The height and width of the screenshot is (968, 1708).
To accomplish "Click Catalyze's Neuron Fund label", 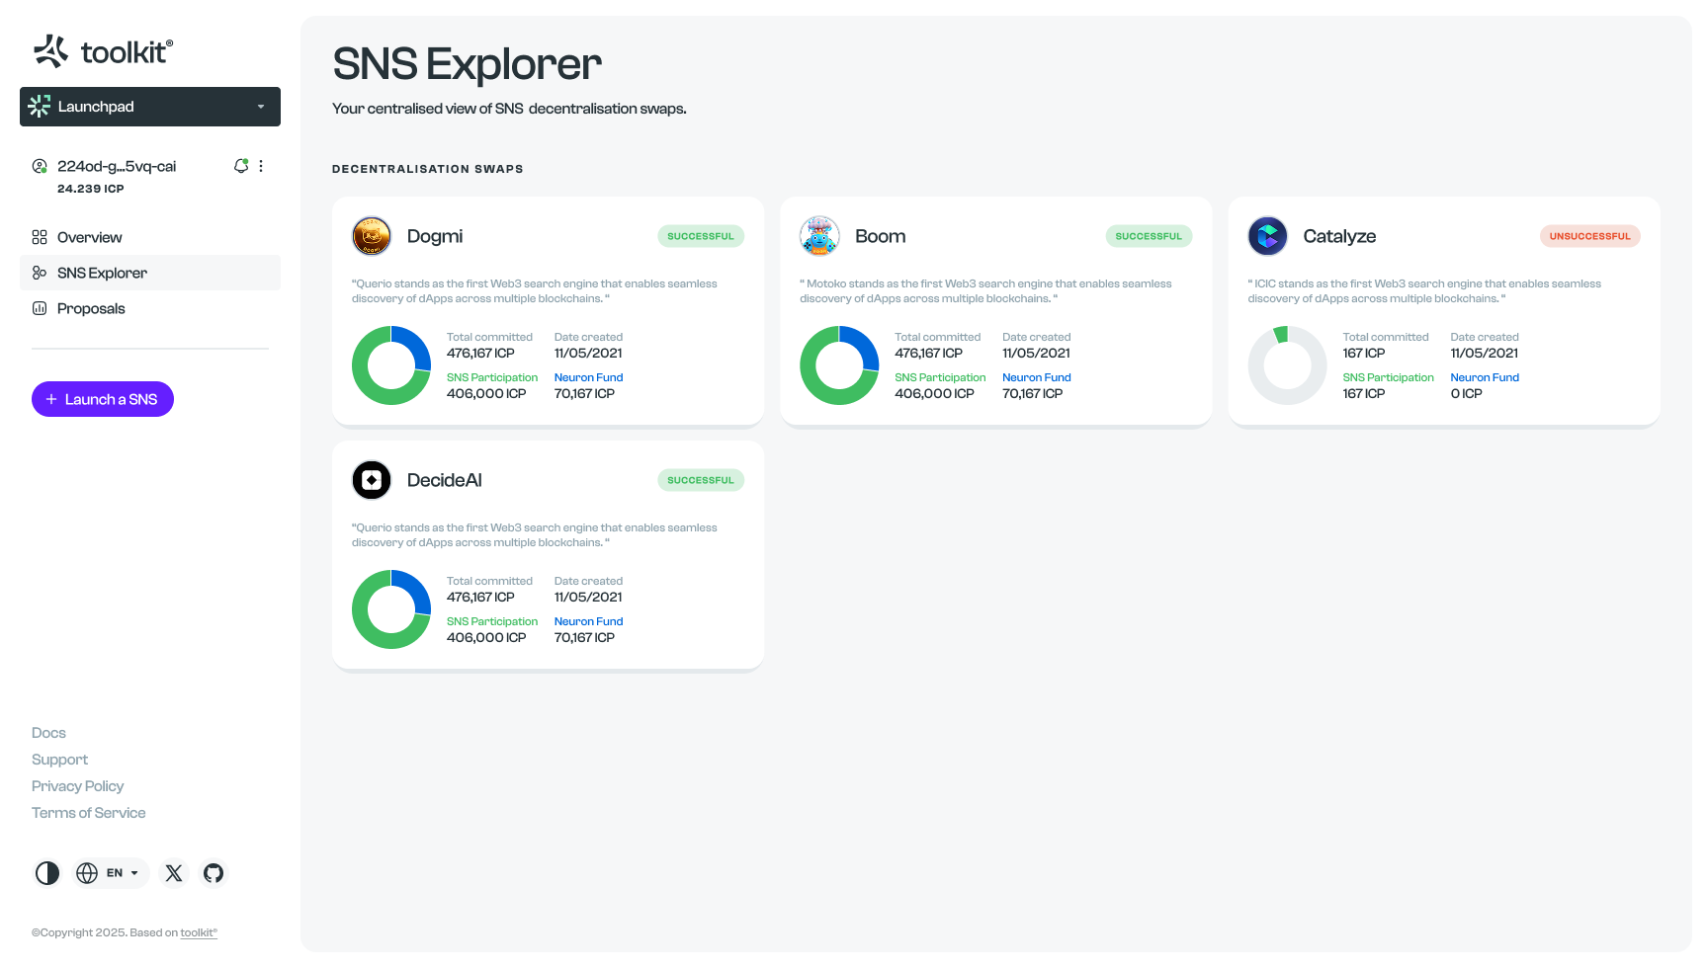I will (x=1485, y=377).
